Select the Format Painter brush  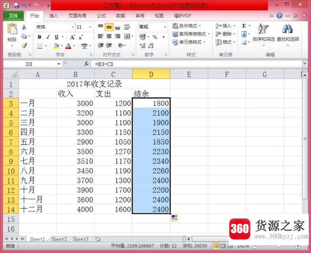pos(24,46)
